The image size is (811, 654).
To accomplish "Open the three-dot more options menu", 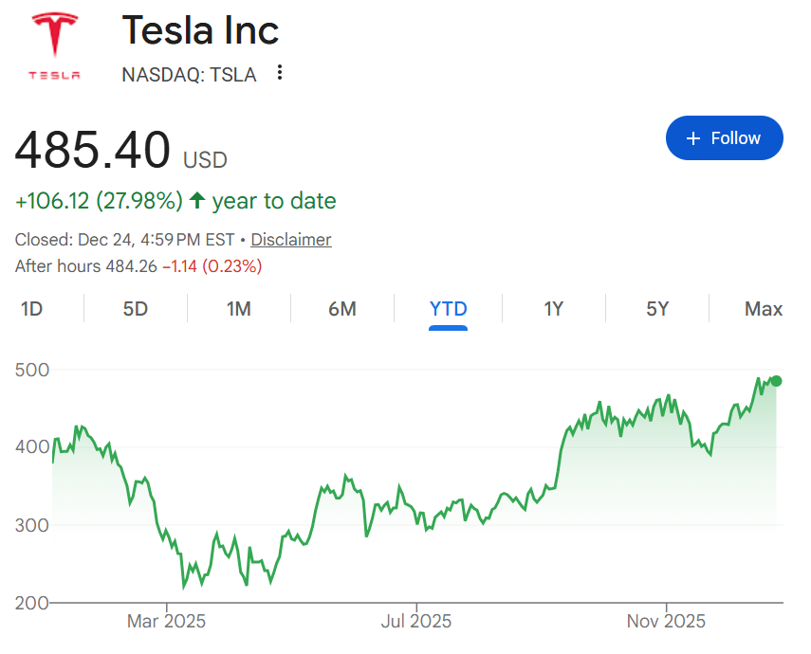I will click(279, 73).
